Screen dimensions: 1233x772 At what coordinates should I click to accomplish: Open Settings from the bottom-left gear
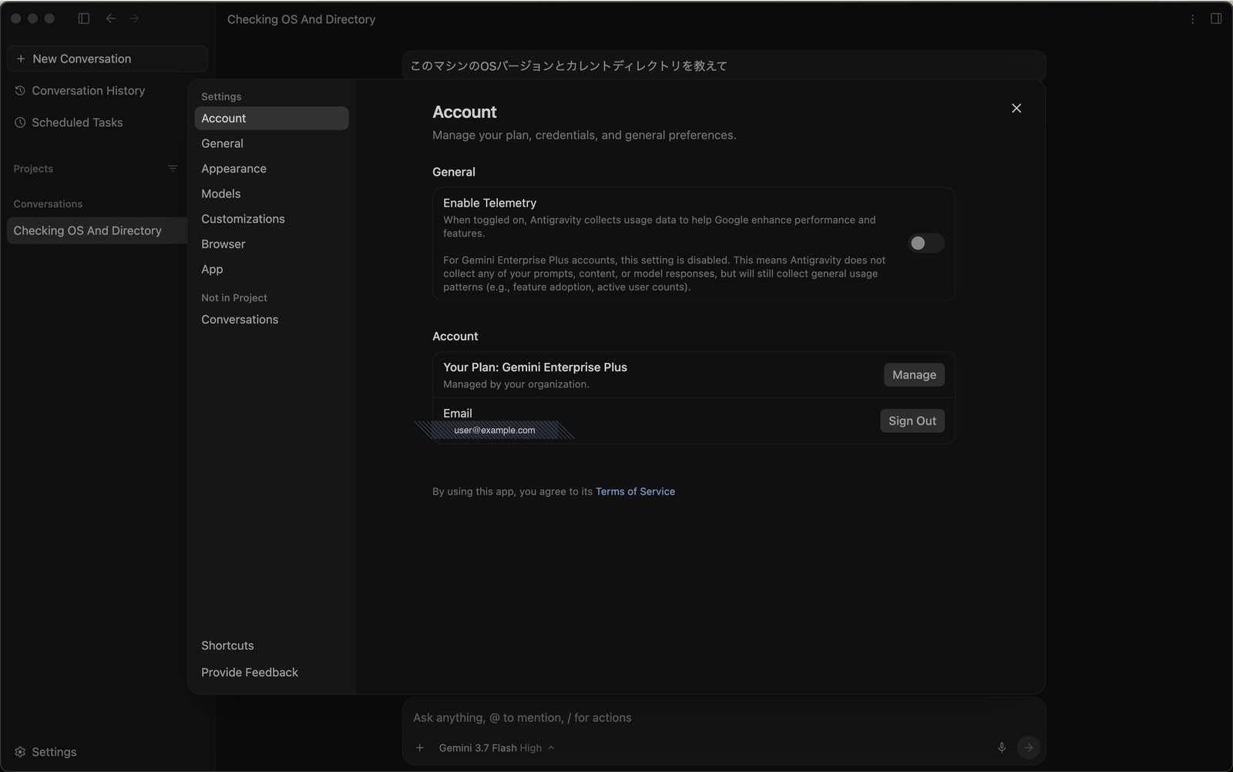point(46,752)
